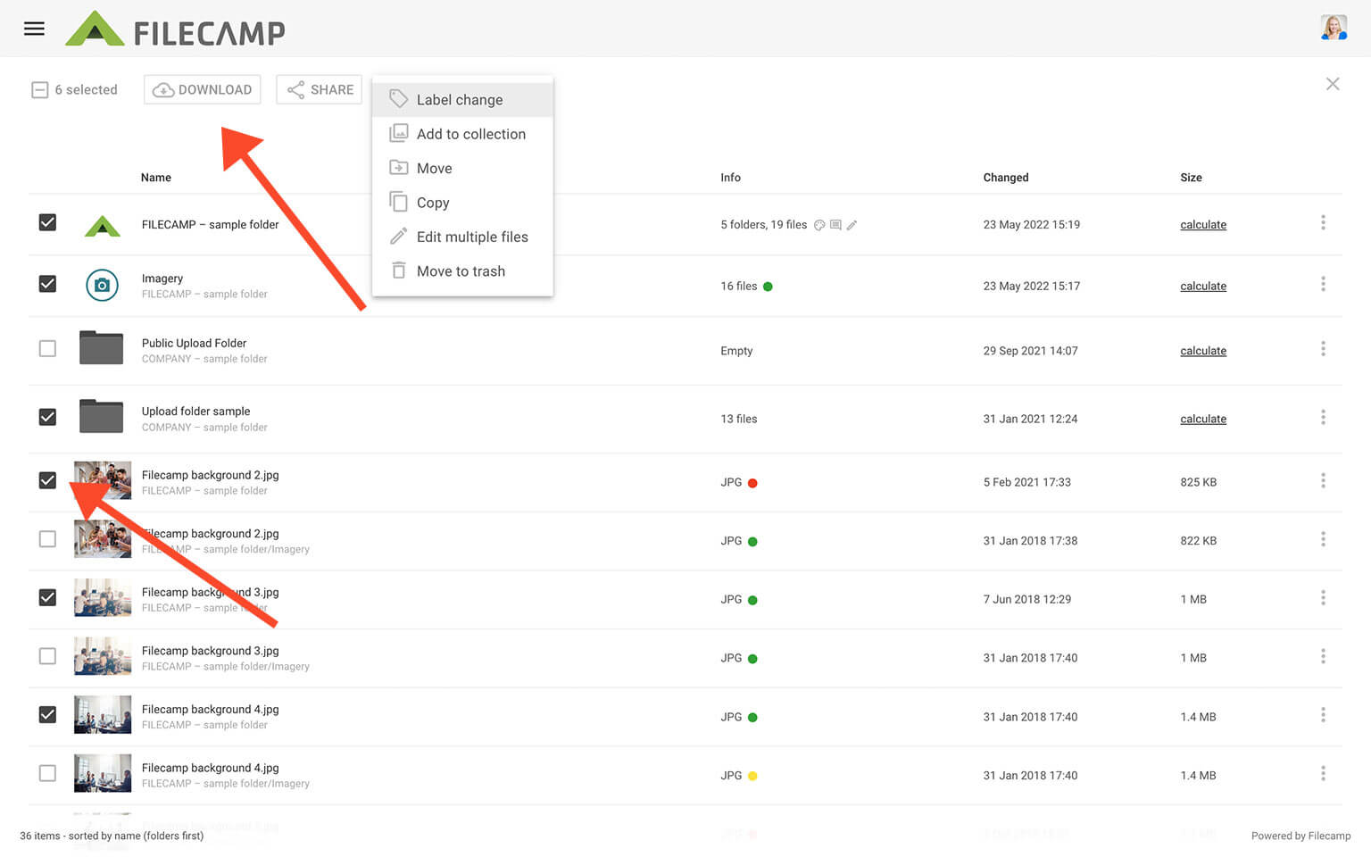Open thumbnail of yellow-labeled background 4.jpg
This screenshot has width=1371, height=857.
point(102,773)
